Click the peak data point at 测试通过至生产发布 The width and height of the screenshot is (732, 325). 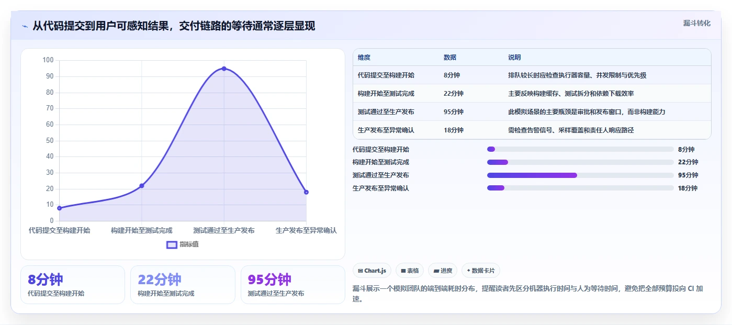coord(224,69)
